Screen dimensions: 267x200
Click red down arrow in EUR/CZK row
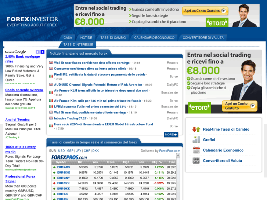[x=54, y=183]
